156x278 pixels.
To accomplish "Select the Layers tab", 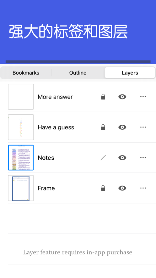I will [130, 73].
